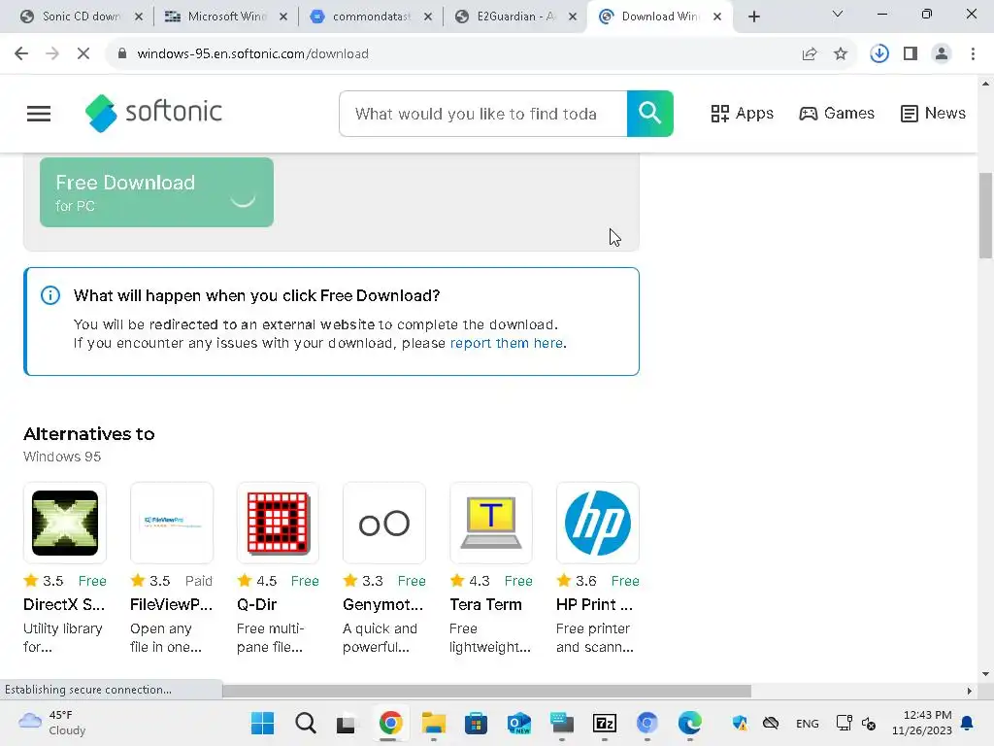Viewport: 994px width, 746px height.
Task: Open Windows taskbar search
Action: click(306, 723)
